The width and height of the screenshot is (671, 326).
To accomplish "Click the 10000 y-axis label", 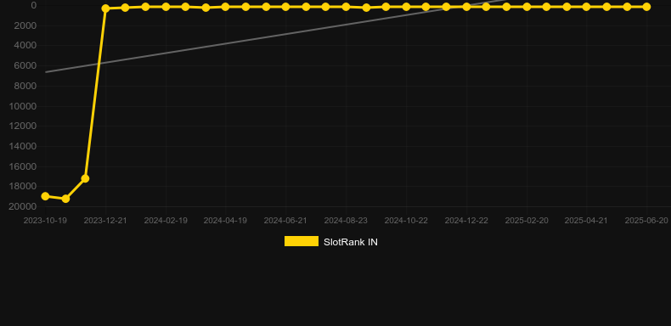I will [23, 106].
